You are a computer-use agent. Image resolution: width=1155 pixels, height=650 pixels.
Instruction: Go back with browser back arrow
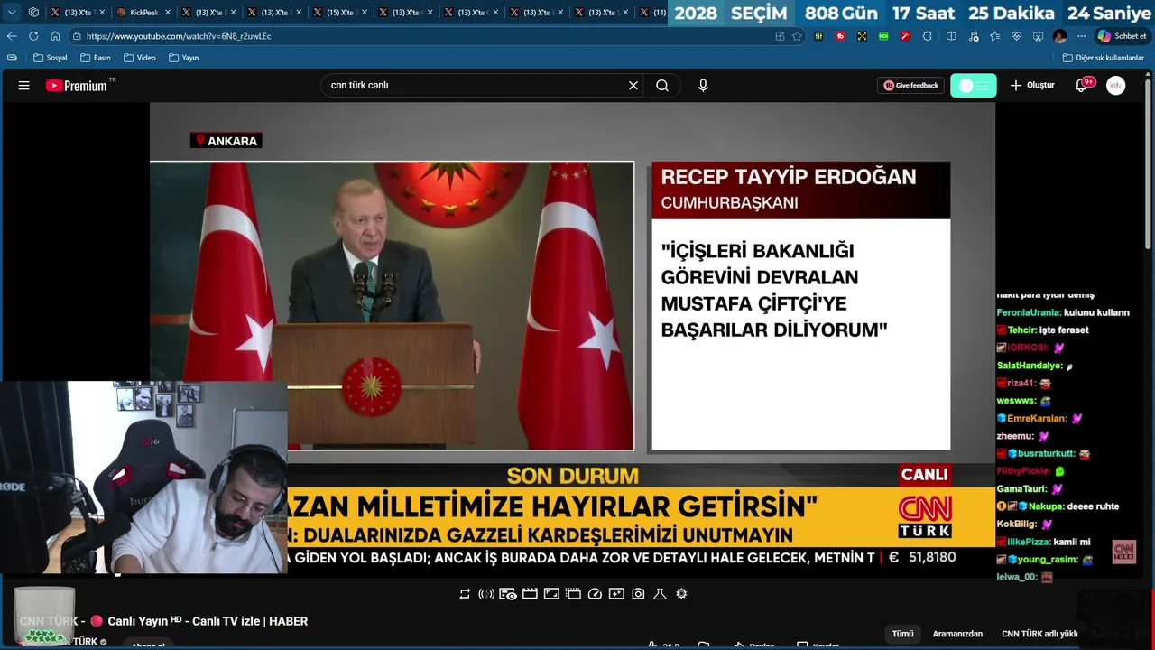pyautogui.click(x=12, y=36)
